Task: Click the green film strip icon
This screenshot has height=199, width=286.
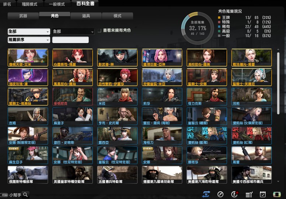Action: (277, 194)
